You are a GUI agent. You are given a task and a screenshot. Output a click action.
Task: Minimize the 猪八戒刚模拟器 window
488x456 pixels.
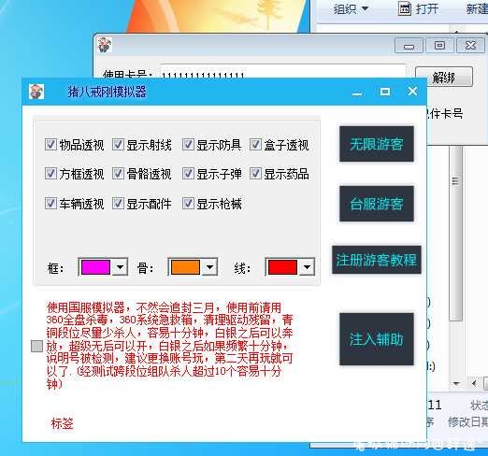[x=357, y=93]
